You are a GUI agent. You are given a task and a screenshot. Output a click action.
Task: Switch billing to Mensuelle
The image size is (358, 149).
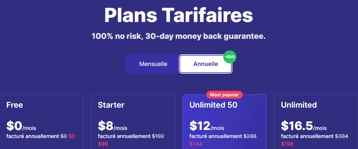(x=153, y=64)
